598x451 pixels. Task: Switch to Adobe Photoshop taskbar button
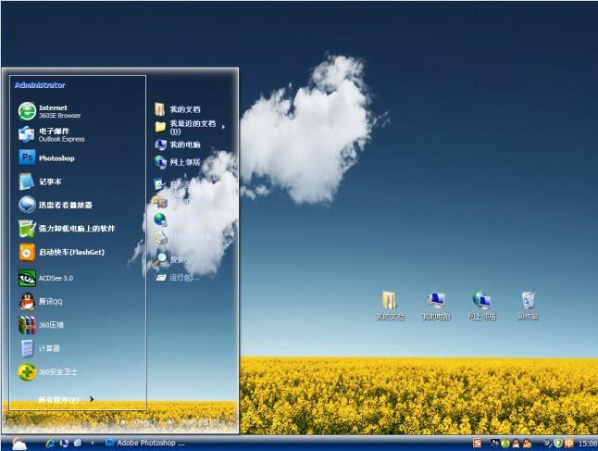[x=144, y=443]
